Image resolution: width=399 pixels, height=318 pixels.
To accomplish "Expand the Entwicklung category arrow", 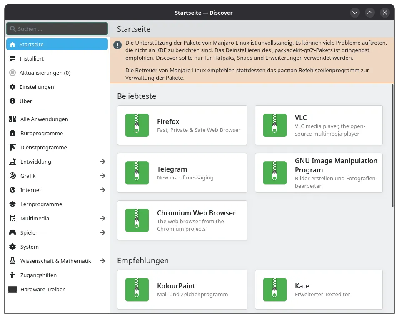I will pyautogui.click(x=102, y=162).
